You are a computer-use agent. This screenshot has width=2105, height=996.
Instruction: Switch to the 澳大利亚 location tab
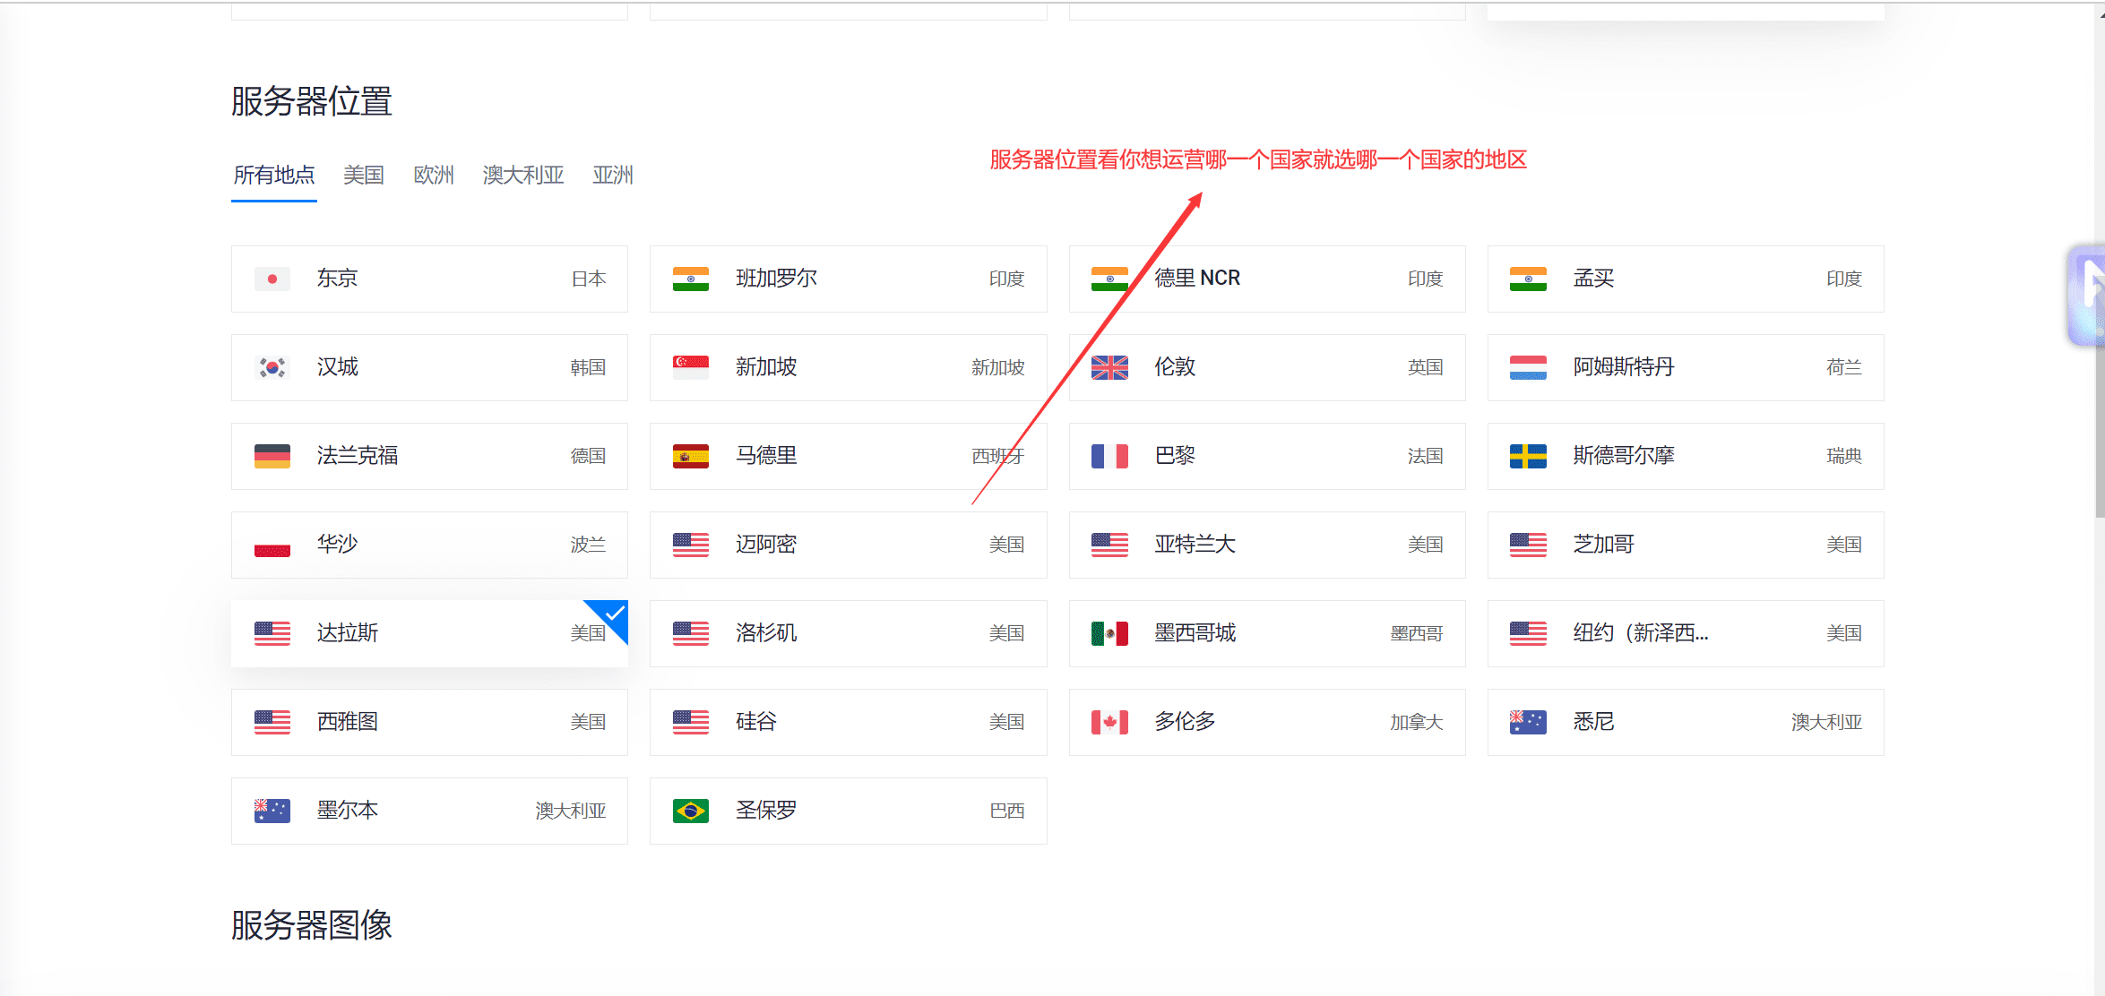(x=523, y=175)
